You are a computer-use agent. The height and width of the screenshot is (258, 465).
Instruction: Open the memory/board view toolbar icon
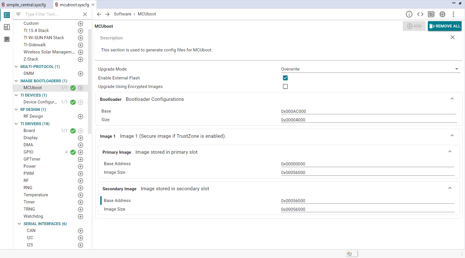[x=431, y=14]
